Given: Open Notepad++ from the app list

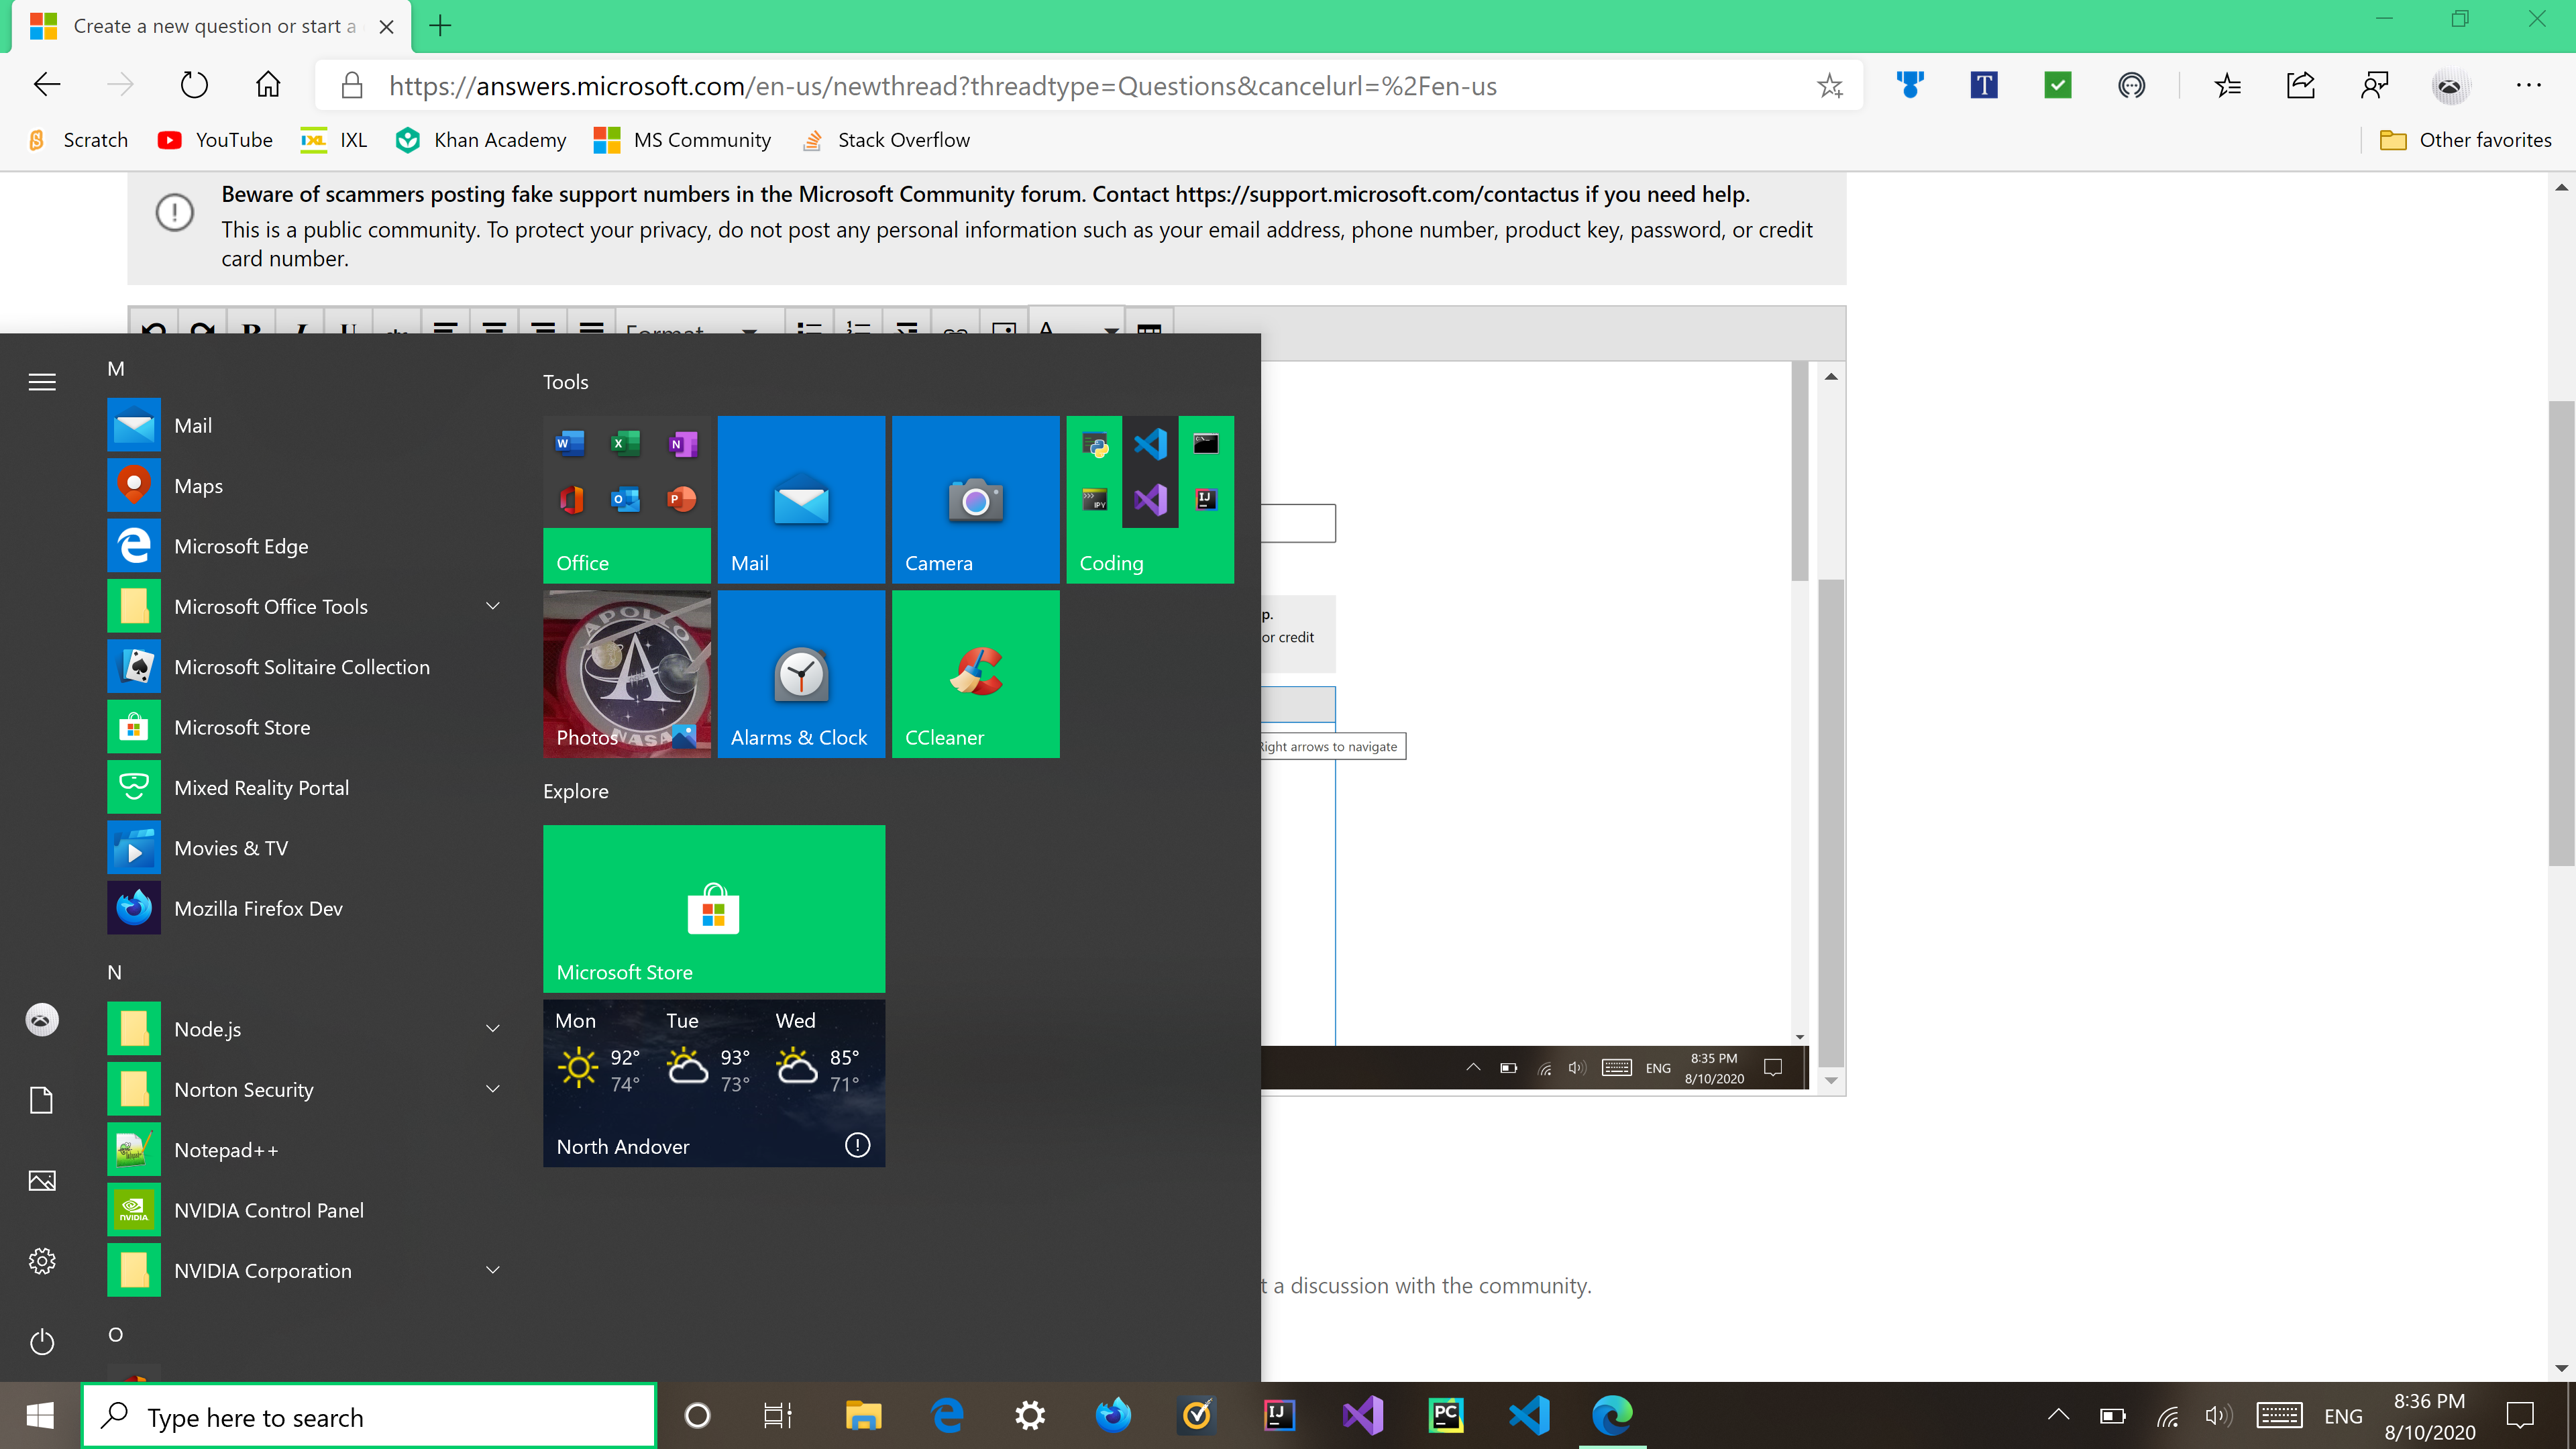Looking at the screenshot, I should [x=305, y=1150].
